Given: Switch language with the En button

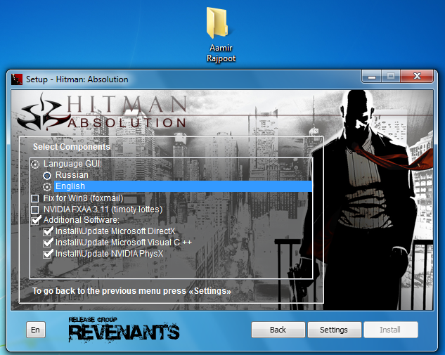Looking at the screenshot, I should tap(36, 330).
